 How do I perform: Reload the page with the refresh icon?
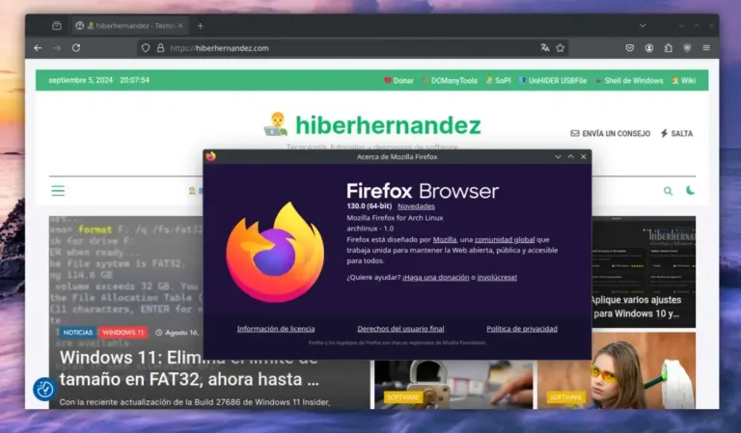[76, 47]
